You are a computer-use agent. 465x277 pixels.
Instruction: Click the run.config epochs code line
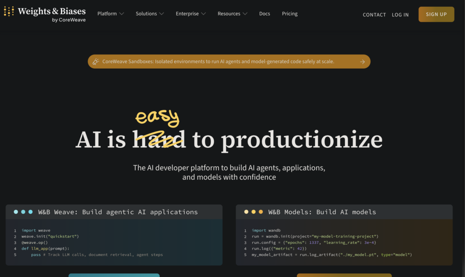coord(314,242)
